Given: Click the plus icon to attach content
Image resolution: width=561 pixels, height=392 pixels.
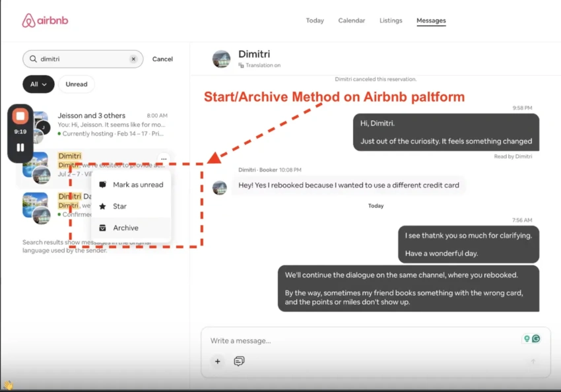Looking at the screenshot, I should point(218,362).
